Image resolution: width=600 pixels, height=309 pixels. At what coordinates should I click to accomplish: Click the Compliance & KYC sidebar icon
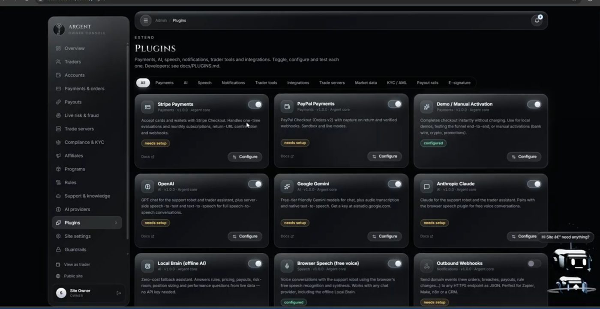tap(58, 142)
